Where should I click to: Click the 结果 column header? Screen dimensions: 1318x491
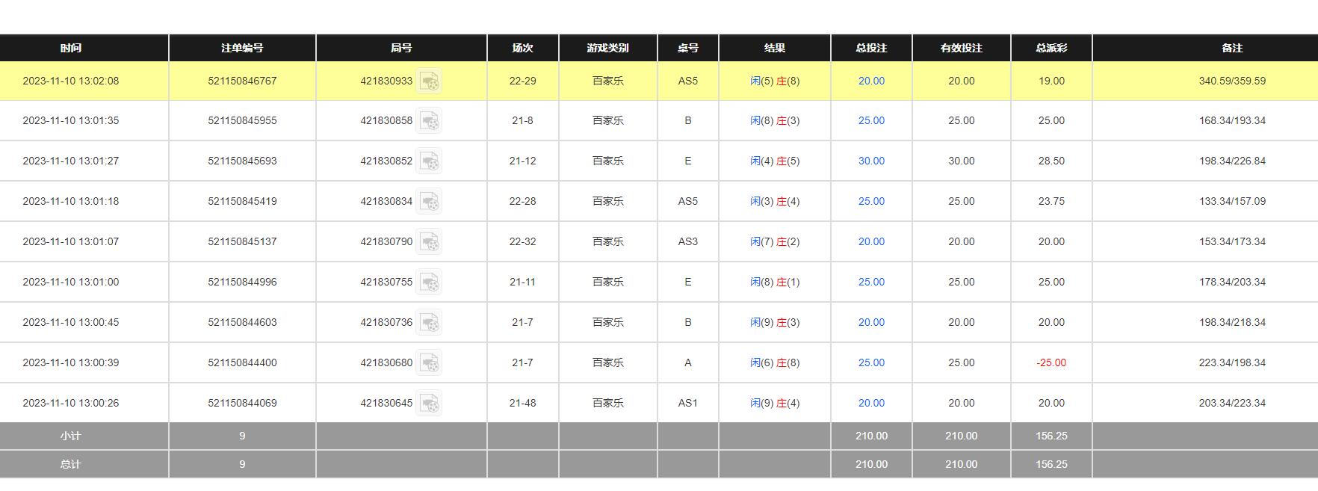(775, 48)
